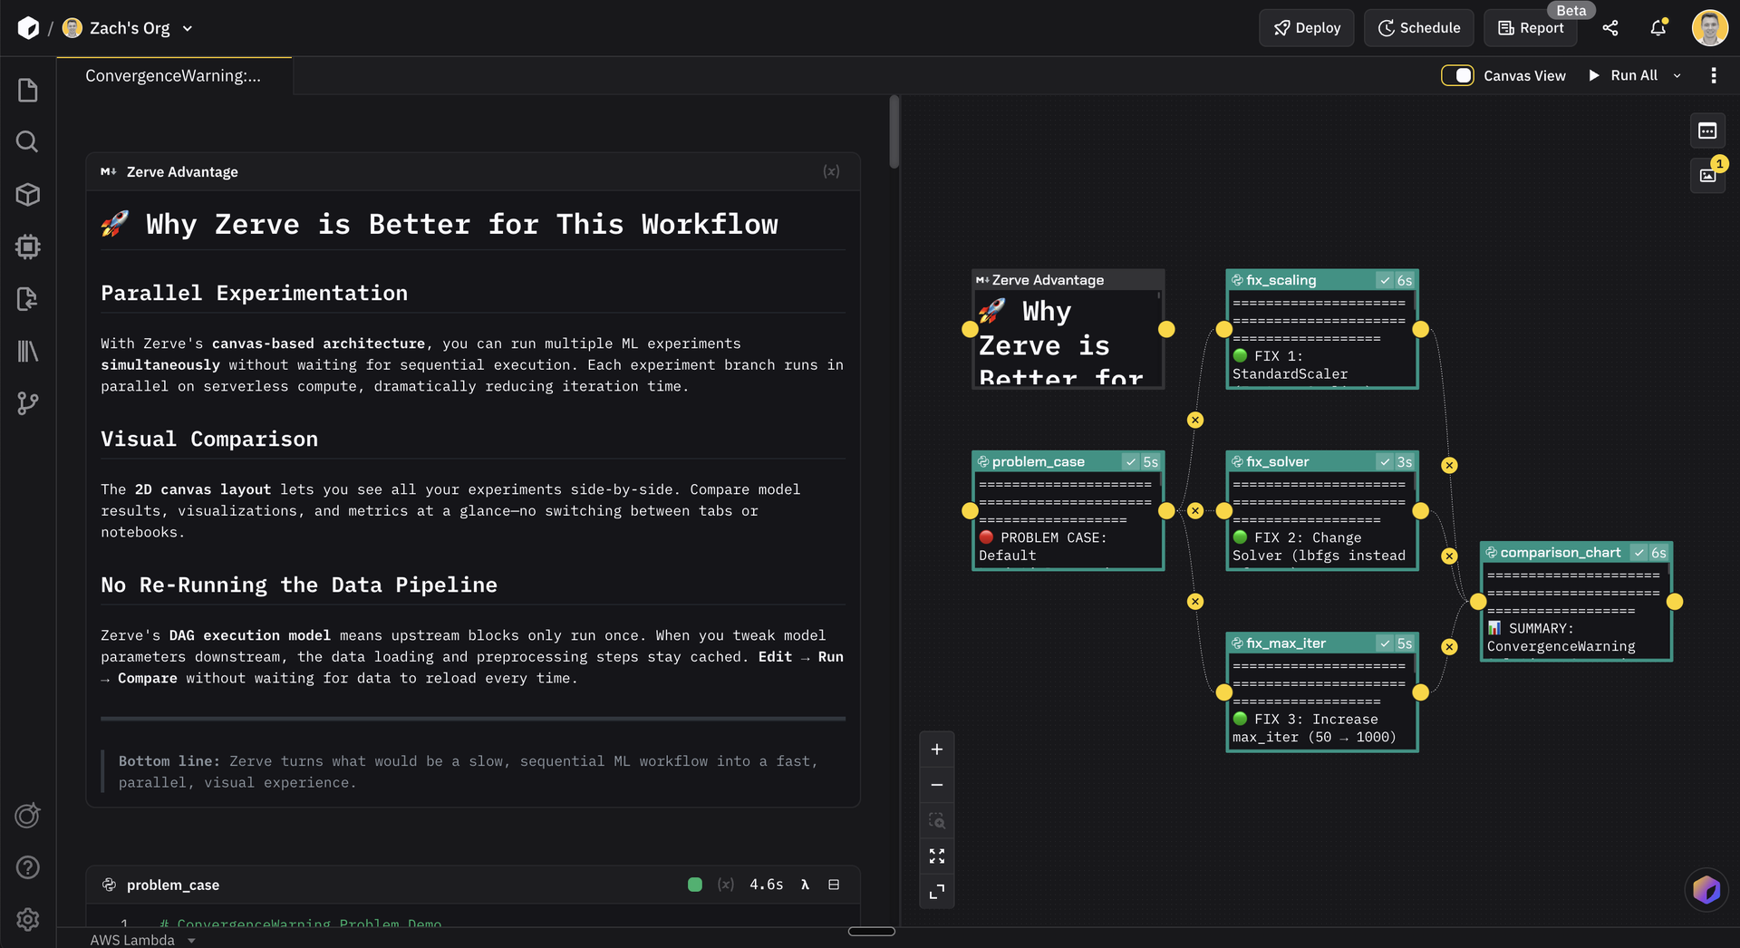
Task: Open the target icon above the help icon
Action: pyautogui.click(x=28, y=815)
